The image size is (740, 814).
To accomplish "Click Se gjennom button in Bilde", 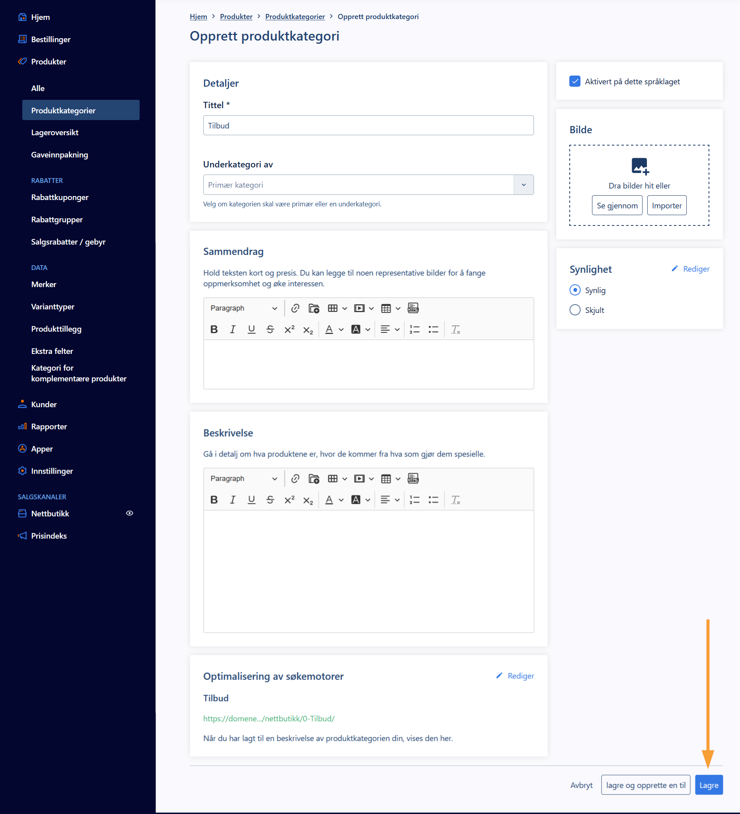I will coord(617,205).
